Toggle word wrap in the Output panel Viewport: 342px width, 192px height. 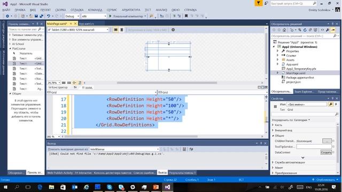point(191,149)
